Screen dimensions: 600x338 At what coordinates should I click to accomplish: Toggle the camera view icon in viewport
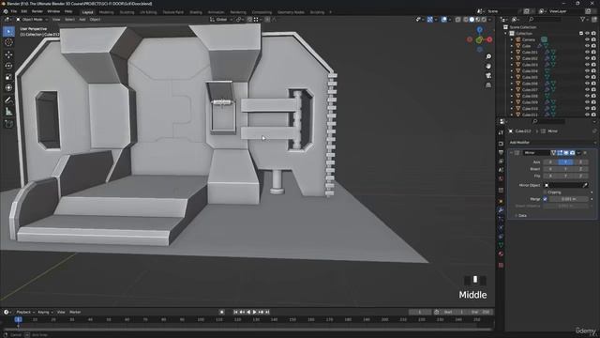488,75
